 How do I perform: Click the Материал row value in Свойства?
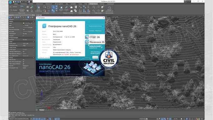point(29,40)
